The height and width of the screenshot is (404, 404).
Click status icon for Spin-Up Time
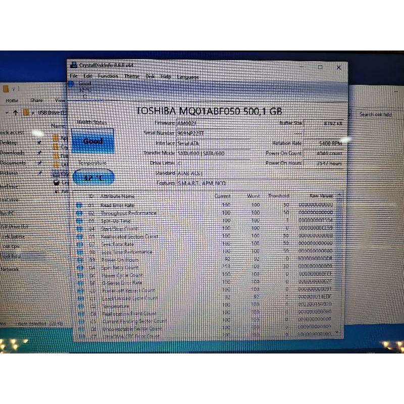pyautogui.click(x=79, y=221)
